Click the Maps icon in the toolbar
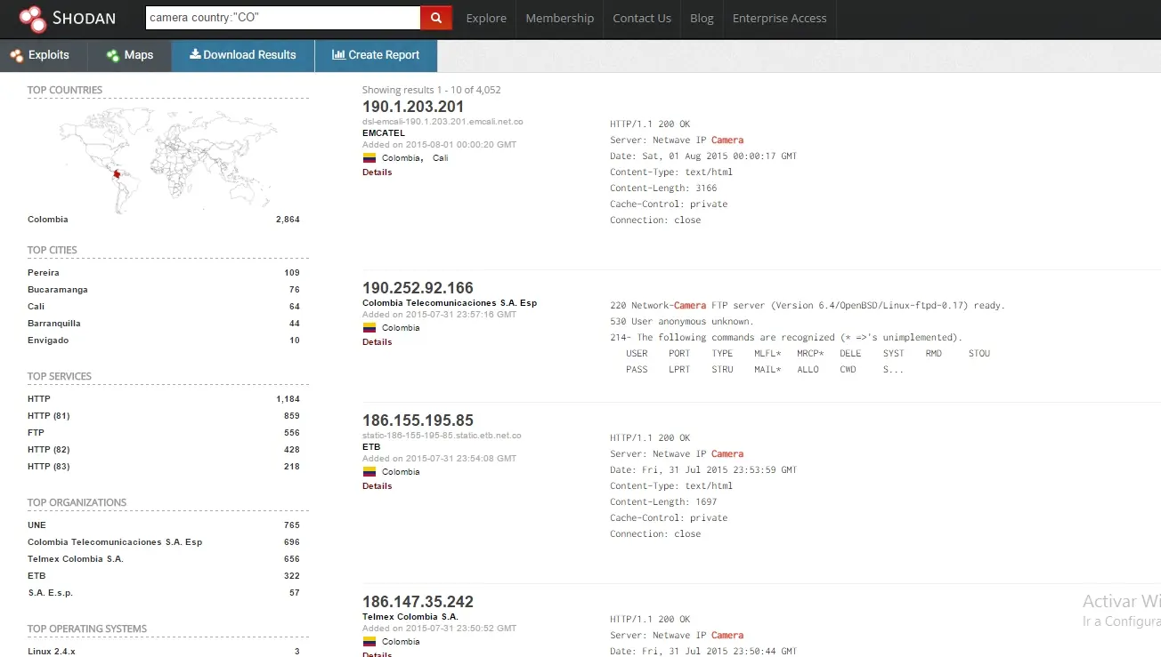 coord(113,55)
